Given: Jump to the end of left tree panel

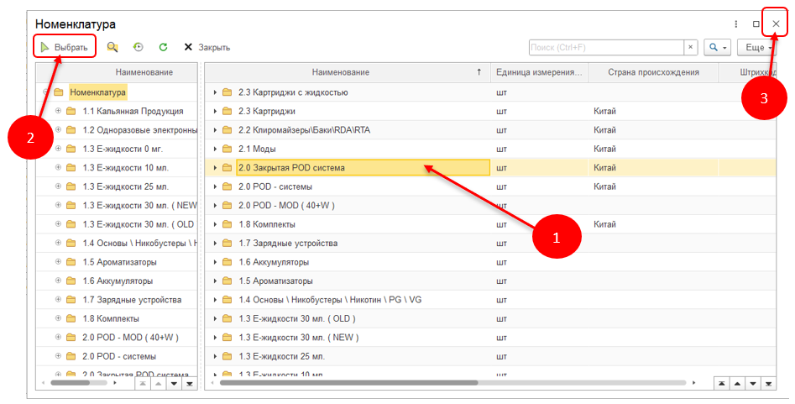Looking at the screenshot, I should 190,384.
